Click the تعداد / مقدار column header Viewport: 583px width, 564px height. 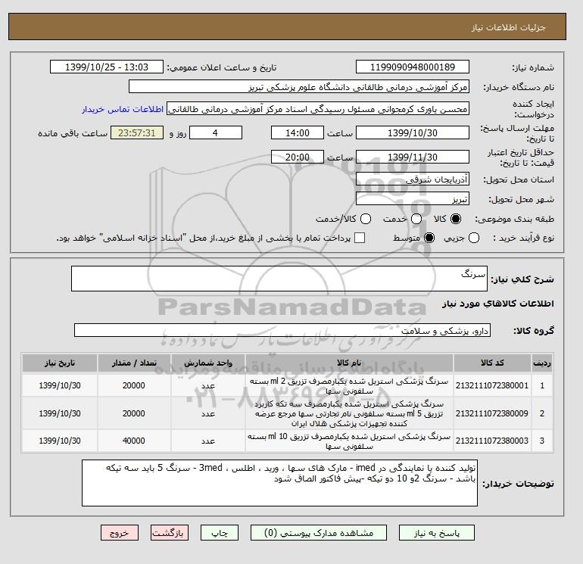(x=134, y=363)
